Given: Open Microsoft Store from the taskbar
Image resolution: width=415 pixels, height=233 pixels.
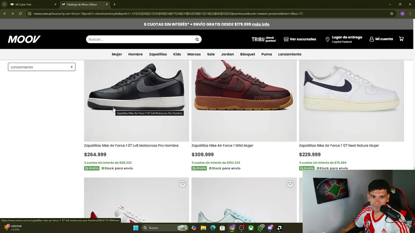Looking at the screenshot, I should pos(222,228).
